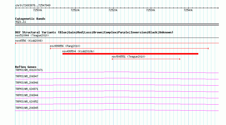The height and width of the screenshot is (125, 226).
Task: Open transcript TRPM3|NM_206945
Action: [27, 108]
